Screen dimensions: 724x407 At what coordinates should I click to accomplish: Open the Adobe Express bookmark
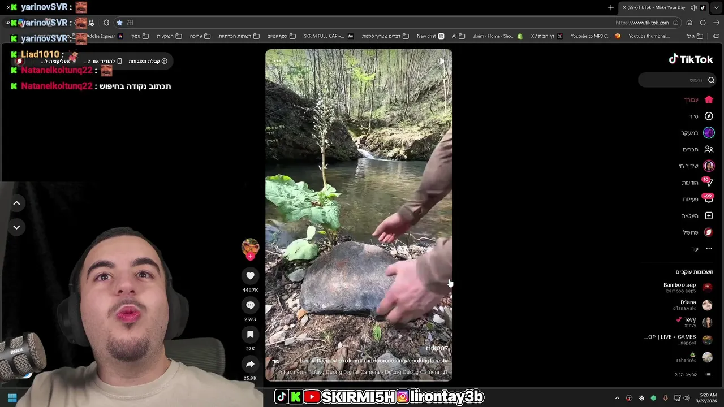[104, 36]
